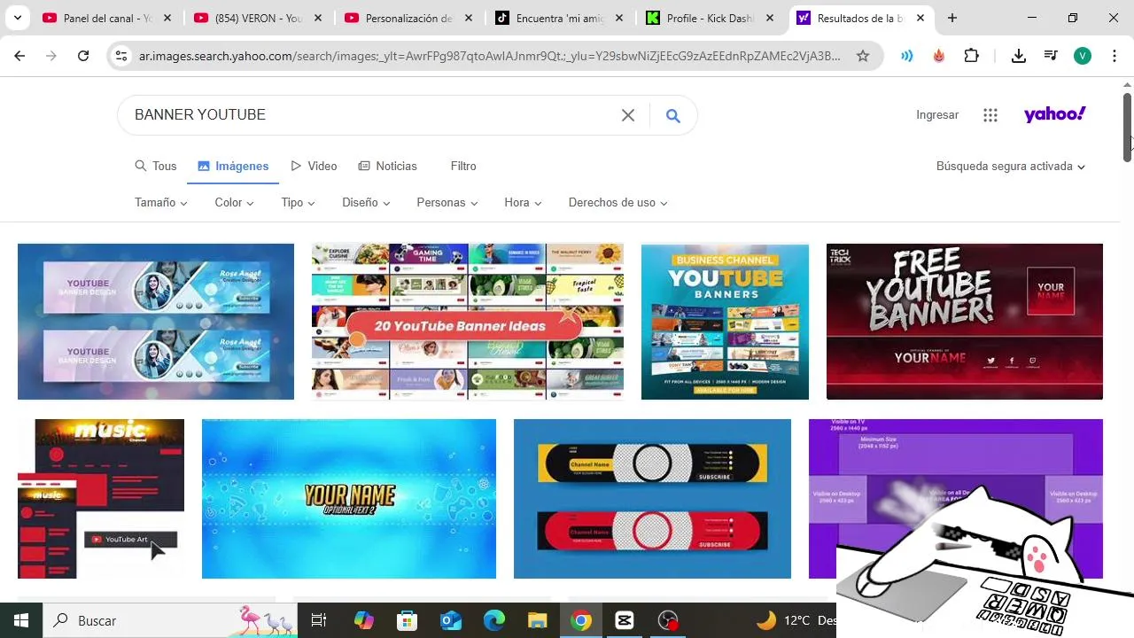Open site information icon in address bar
The height and width of the screenshot is (638, 1134).
click(x=122, y=56)
